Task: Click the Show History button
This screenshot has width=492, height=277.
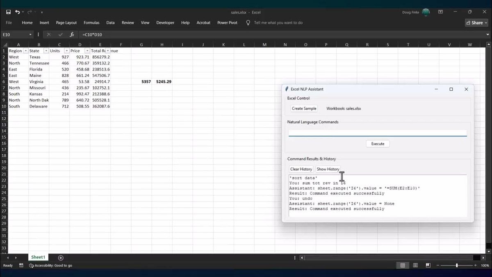Action: 328,169
